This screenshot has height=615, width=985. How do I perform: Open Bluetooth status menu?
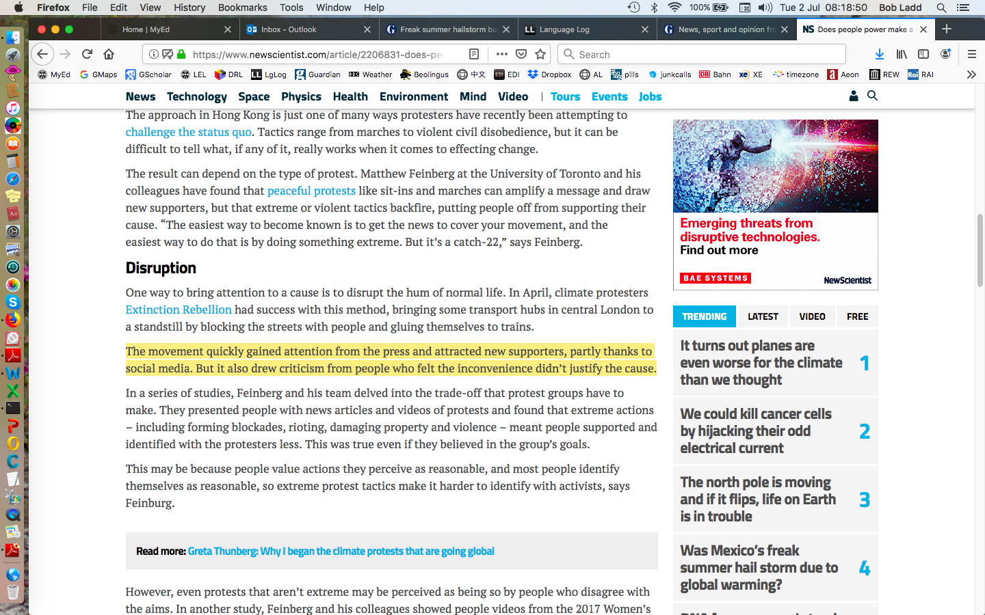[x=654, y=8]
